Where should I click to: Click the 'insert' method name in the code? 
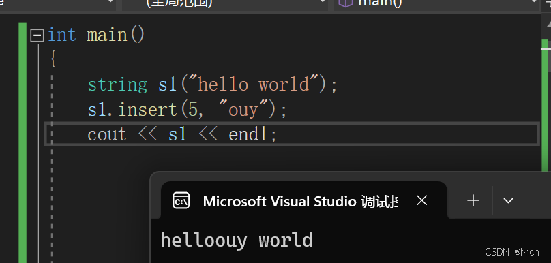click(147, 110)
